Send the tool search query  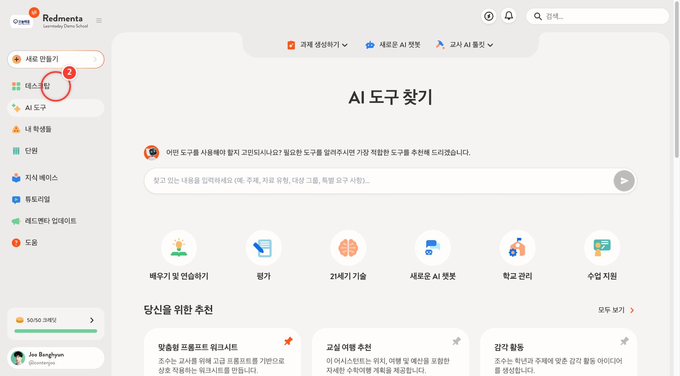624,181
